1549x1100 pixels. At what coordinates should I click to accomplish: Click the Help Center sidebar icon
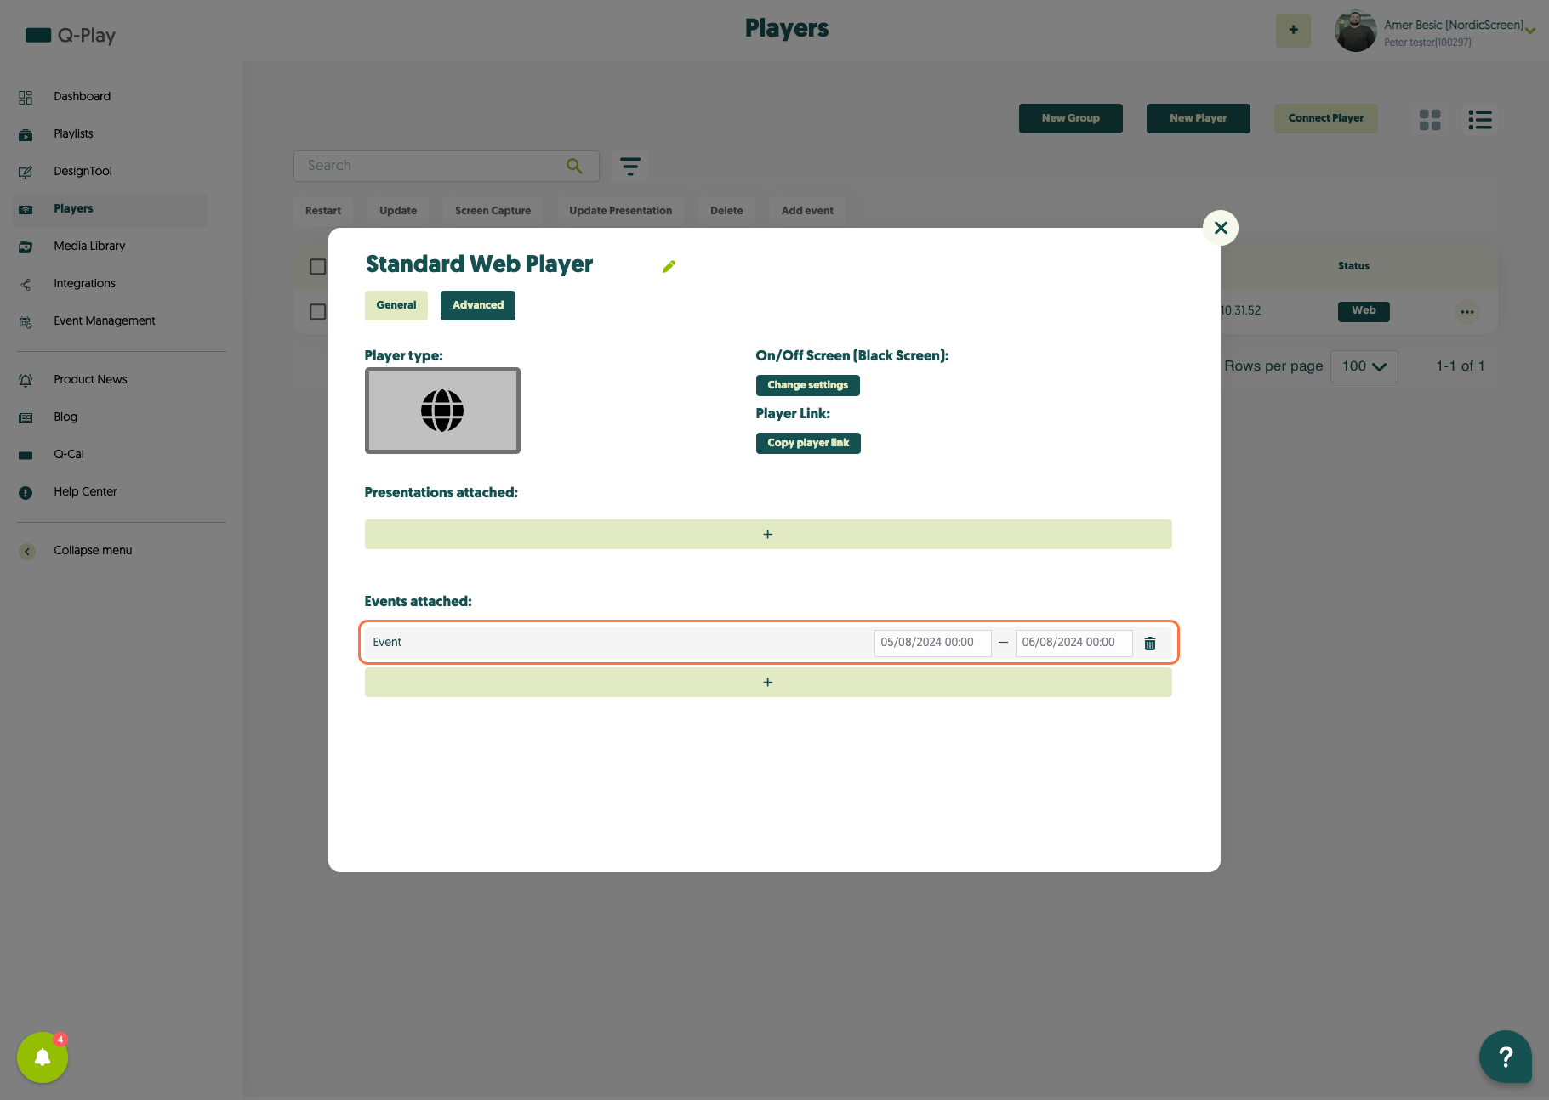click(26, 492)
